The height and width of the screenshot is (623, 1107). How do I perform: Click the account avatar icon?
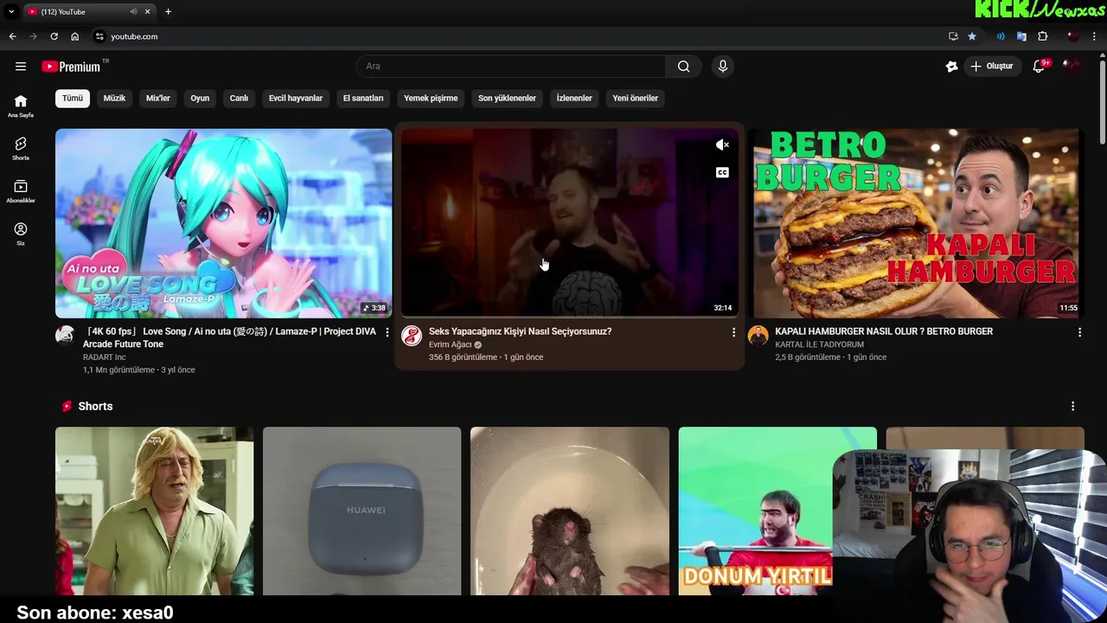tap(1072, 67)
